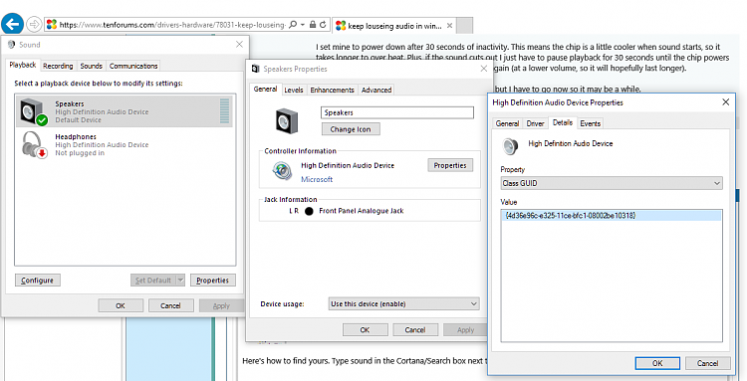Switch to the Recording tab
747x381 pixels.
[58, 66]
